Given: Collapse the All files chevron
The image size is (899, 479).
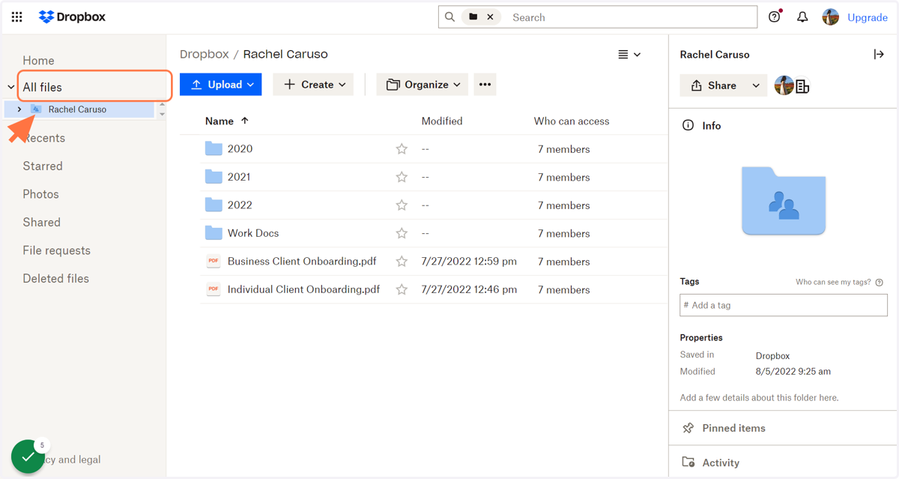Looking at the screenshot, I should point(11,87).
